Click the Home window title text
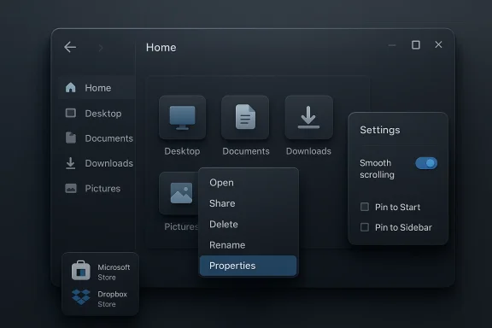The height and width of the screenshot is (328, 492). click(161, 47)
